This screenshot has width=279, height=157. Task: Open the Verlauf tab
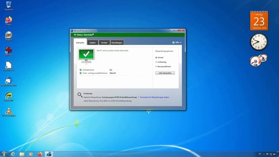coord(104,43)
